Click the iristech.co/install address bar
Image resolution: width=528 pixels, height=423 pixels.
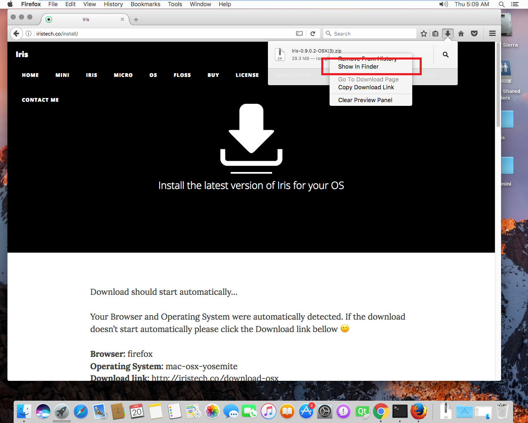pyautogui.click(x=165, y=33)
